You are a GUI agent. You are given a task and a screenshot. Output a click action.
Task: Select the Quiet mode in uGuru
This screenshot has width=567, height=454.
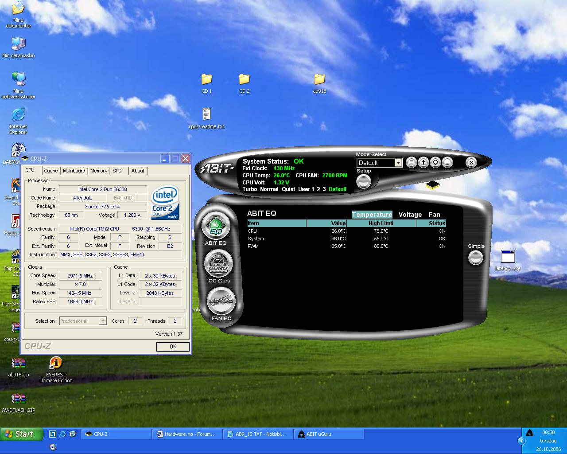(288, 189)
